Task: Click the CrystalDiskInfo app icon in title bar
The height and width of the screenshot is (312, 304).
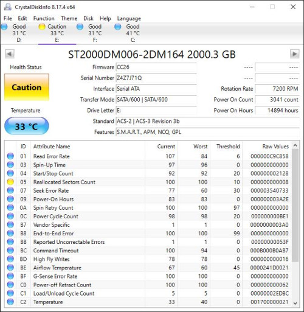Action: point(8,7)
